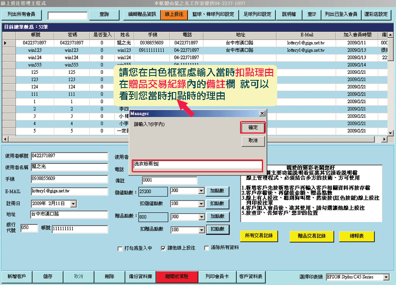
Task: Click the 使用者帳號 input field
Action: coord(69,156)
